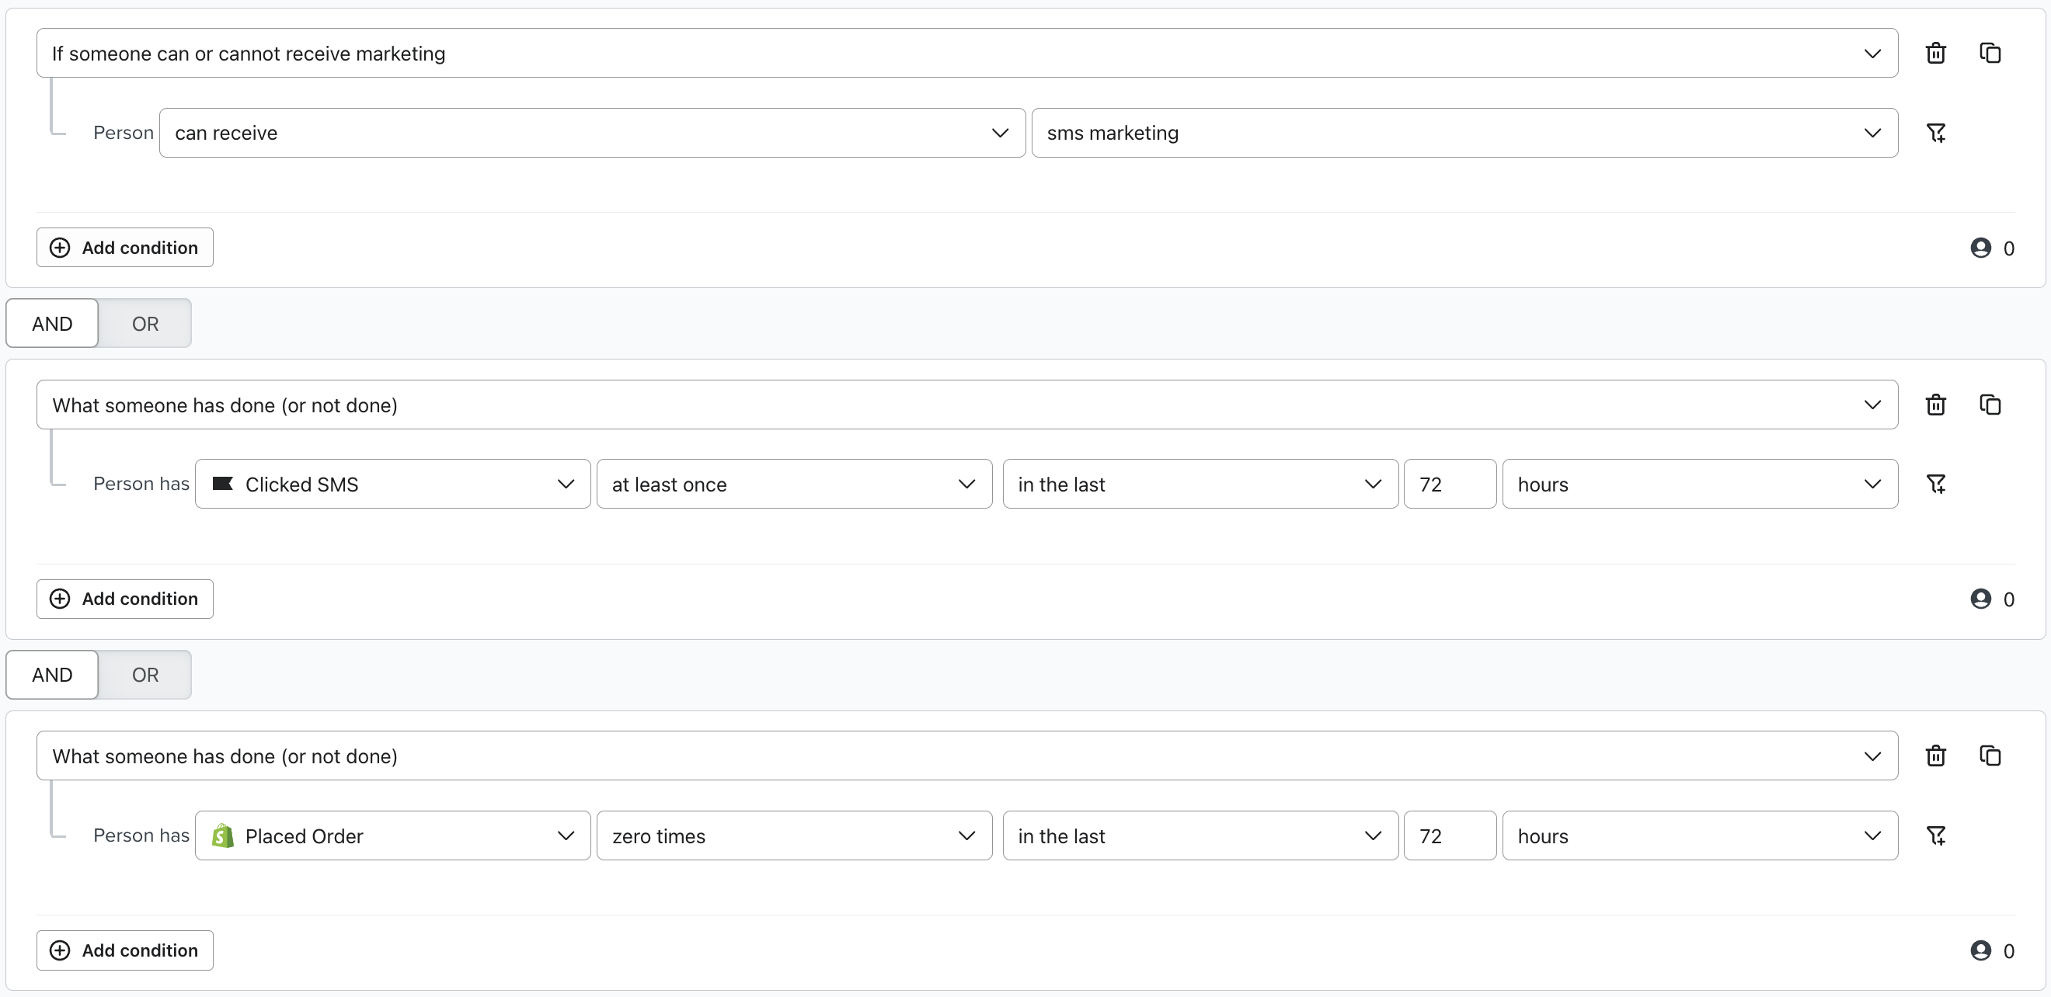Add filter to the Placed Order row
This screenshot has height=997, width=2051.
click(x=1935, y=835)
